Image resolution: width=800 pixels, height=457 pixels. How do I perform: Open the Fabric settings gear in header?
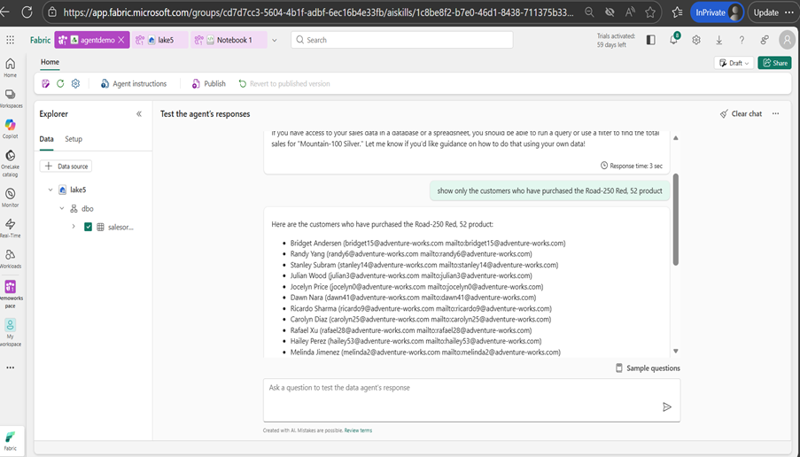tap(696, 40)
